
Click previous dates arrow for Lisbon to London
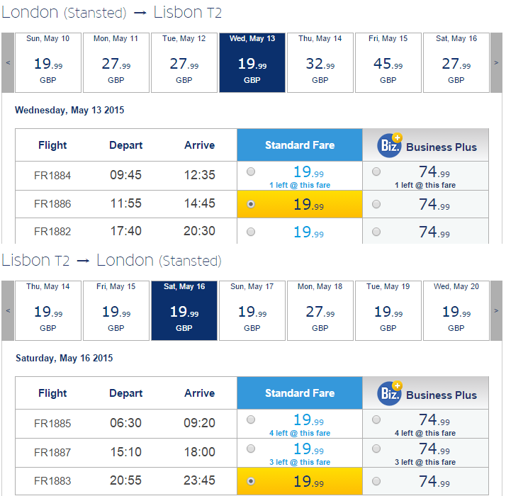coord(8,310)
